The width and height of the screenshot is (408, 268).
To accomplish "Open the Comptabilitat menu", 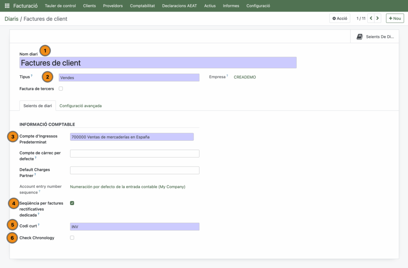I will pyautogui.click(x=142, y=6).
